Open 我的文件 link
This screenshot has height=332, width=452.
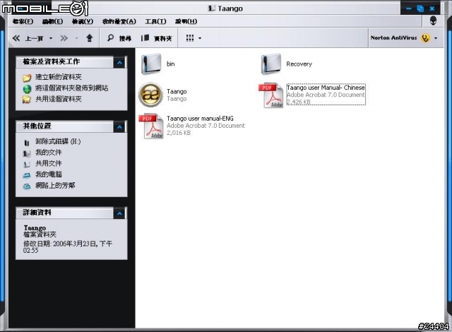(49, 152)
